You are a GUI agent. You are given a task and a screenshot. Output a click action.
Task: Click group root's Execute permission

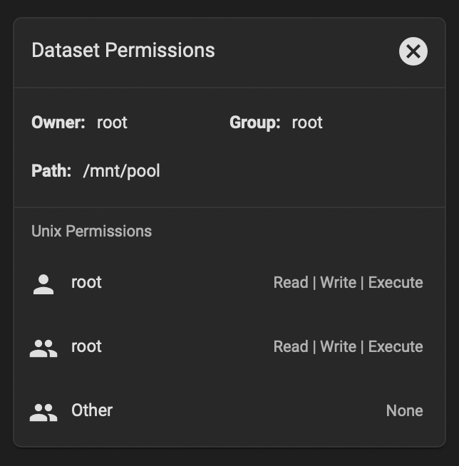[396, 346]
